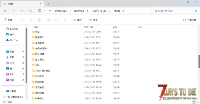
Task: Click the Forward navigation arrow
Action: 13,11
